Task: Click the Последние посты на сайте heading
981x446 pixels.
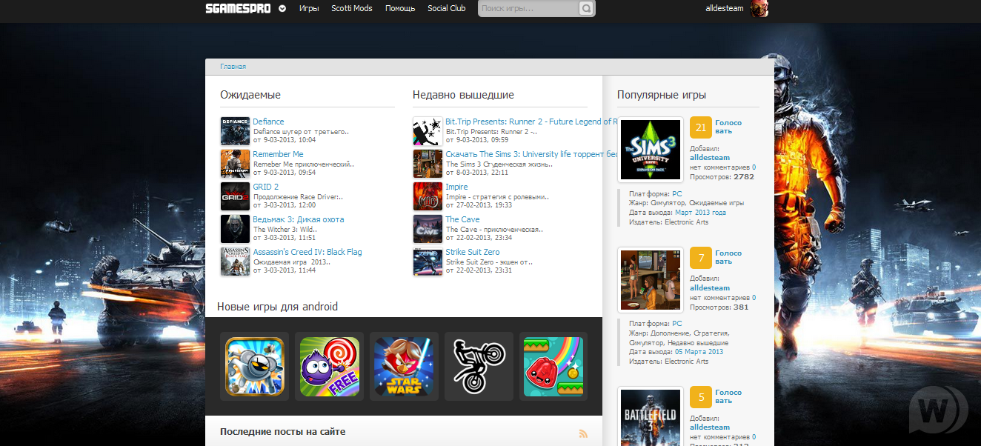Action: click(283, 432)
